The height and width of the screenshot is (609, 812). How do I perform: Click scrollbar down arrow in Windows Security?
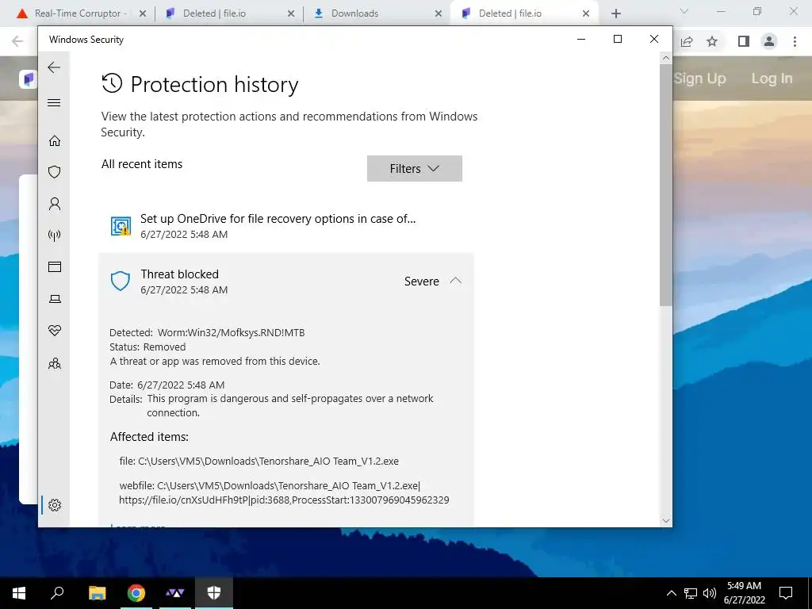[666, 520]
